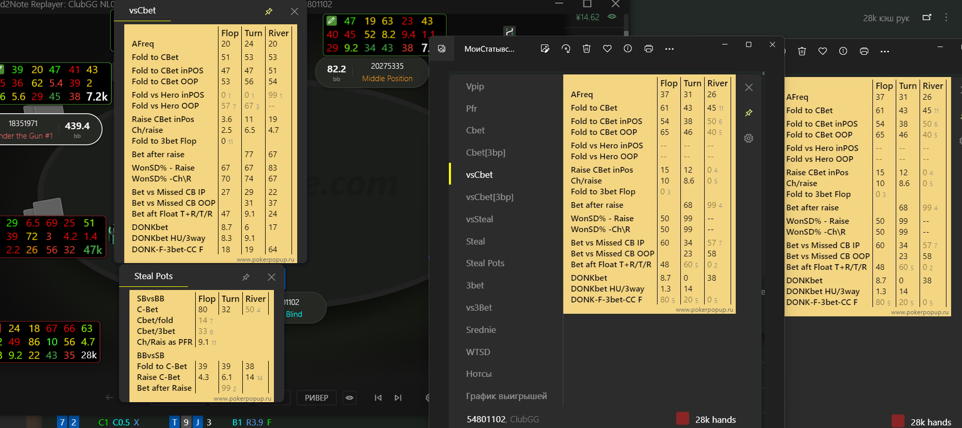Click the РИВЕР street button
The width and height of the screenshot is (962, 428).
coord(316,398)
